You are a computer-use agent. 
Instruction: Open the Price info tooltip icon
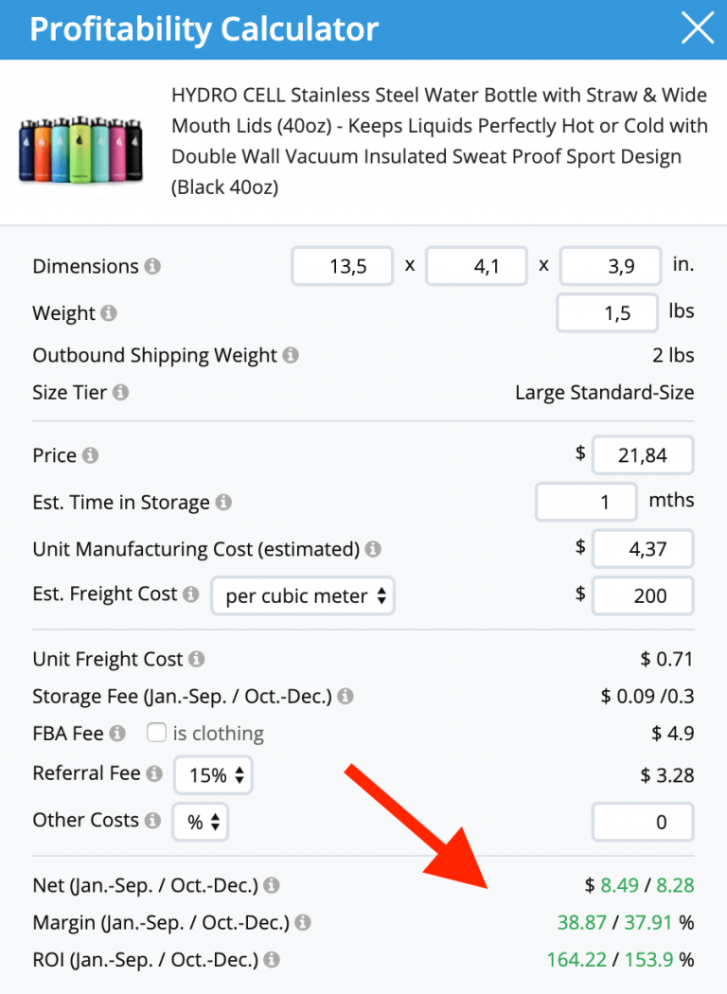coord(90,455)
